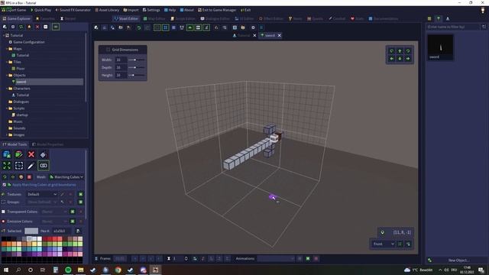This screenshot has width=489, height=275.
Task: Switch to the Game Explorer tab
Action: click(x=17, y=18)
